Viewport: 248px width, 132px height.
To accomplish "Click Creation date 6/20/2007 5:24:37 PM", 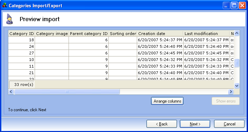I will 160,40.
